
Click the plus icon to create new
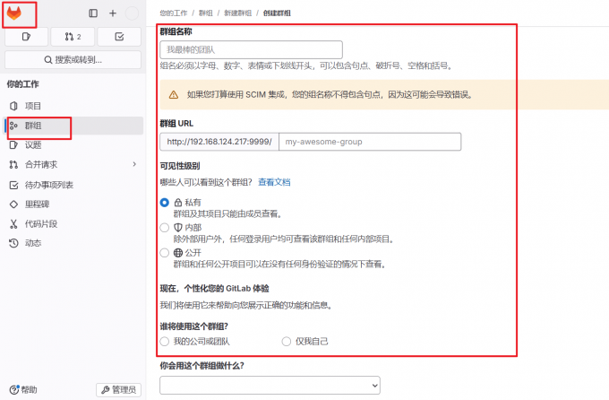[113, 13]
